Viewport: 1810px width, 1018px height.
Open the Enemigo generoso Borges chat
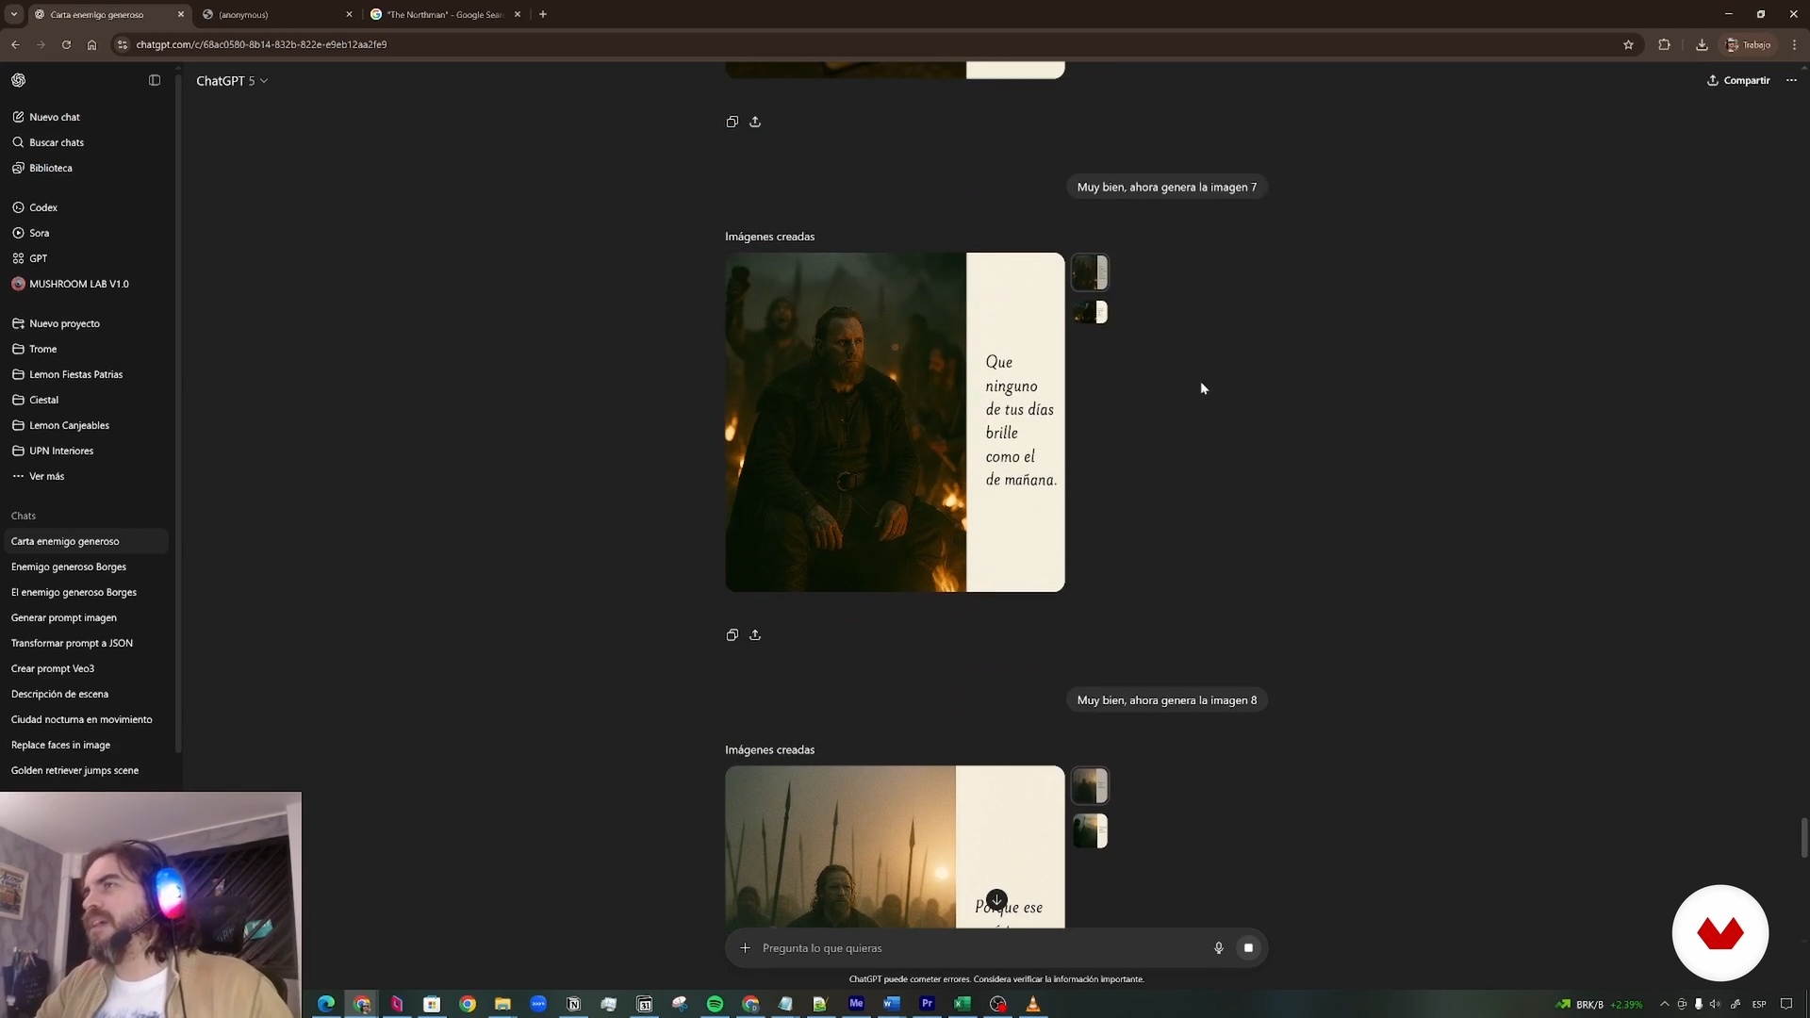(x=69, y=566)
